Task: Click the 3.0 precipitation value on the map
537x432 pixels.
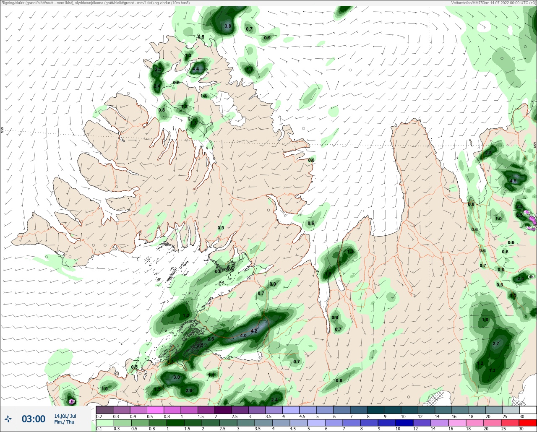Action: [x=177, y=377]
